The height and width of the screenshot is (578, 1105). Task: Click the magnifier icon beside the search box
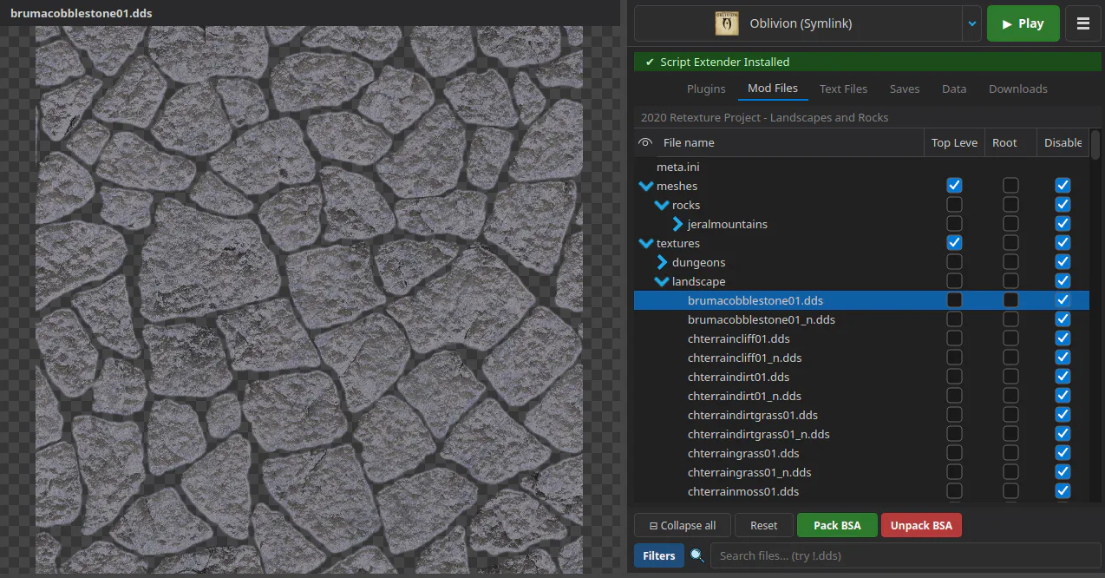point(697,555)
